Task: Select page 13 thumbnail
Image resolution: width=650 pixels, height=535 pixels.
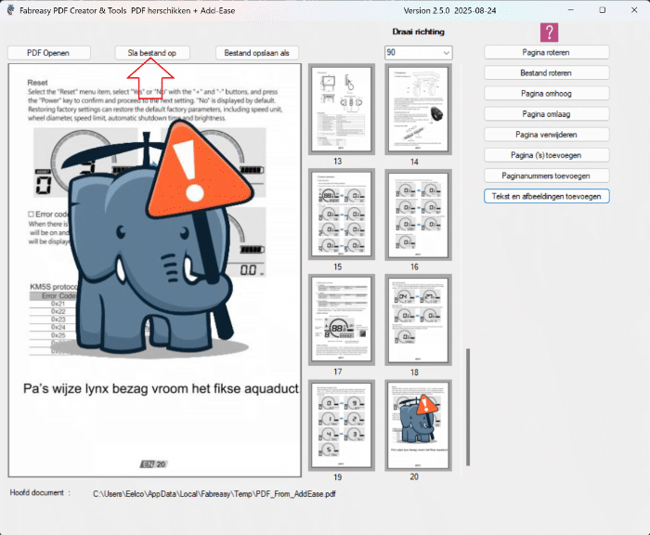Action: [339, 110]
